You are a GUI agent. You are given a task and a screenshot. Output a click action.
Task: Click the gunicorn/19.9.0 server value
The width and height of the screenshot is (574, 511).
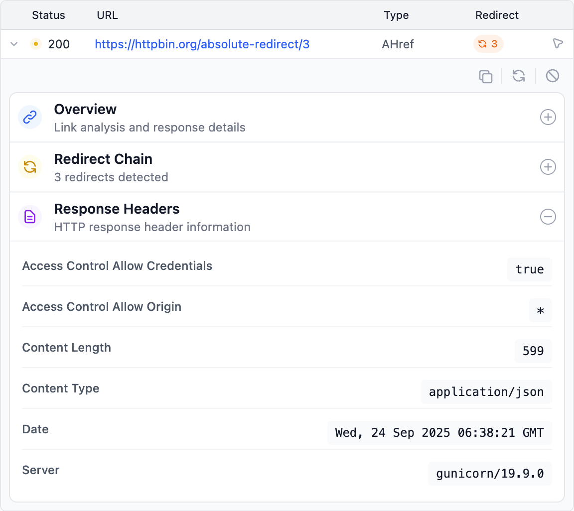coord(490,474)
